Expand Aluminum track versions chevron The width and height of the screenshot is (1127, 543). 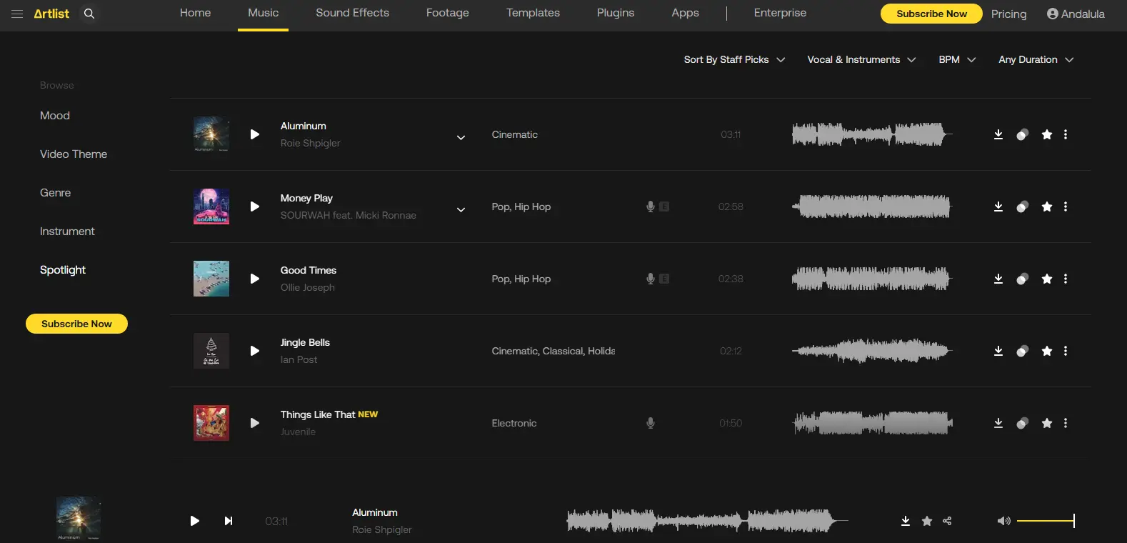coord(461,137)
